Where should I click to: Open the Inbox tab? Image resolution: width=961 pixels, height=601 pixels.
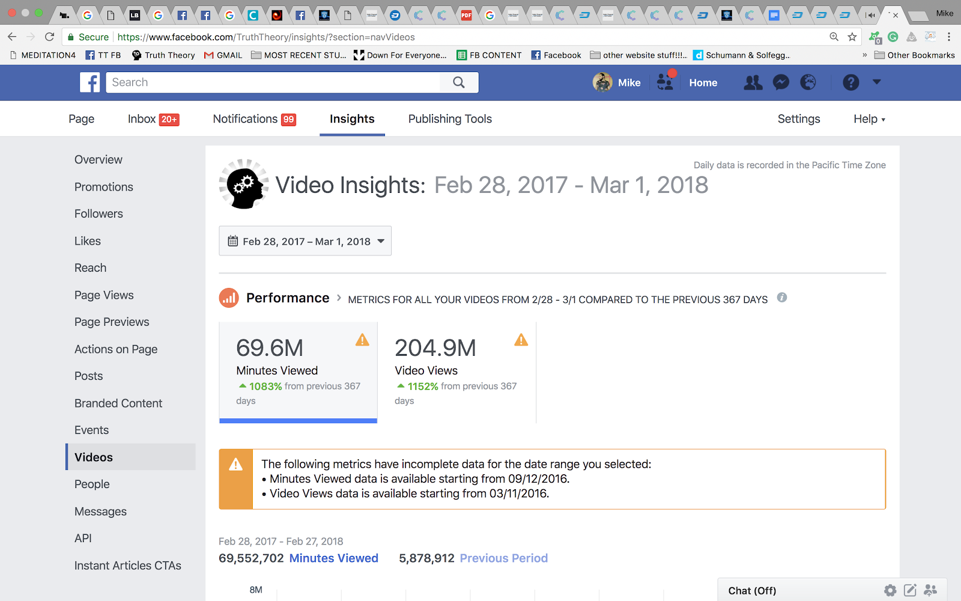point(153,119)
